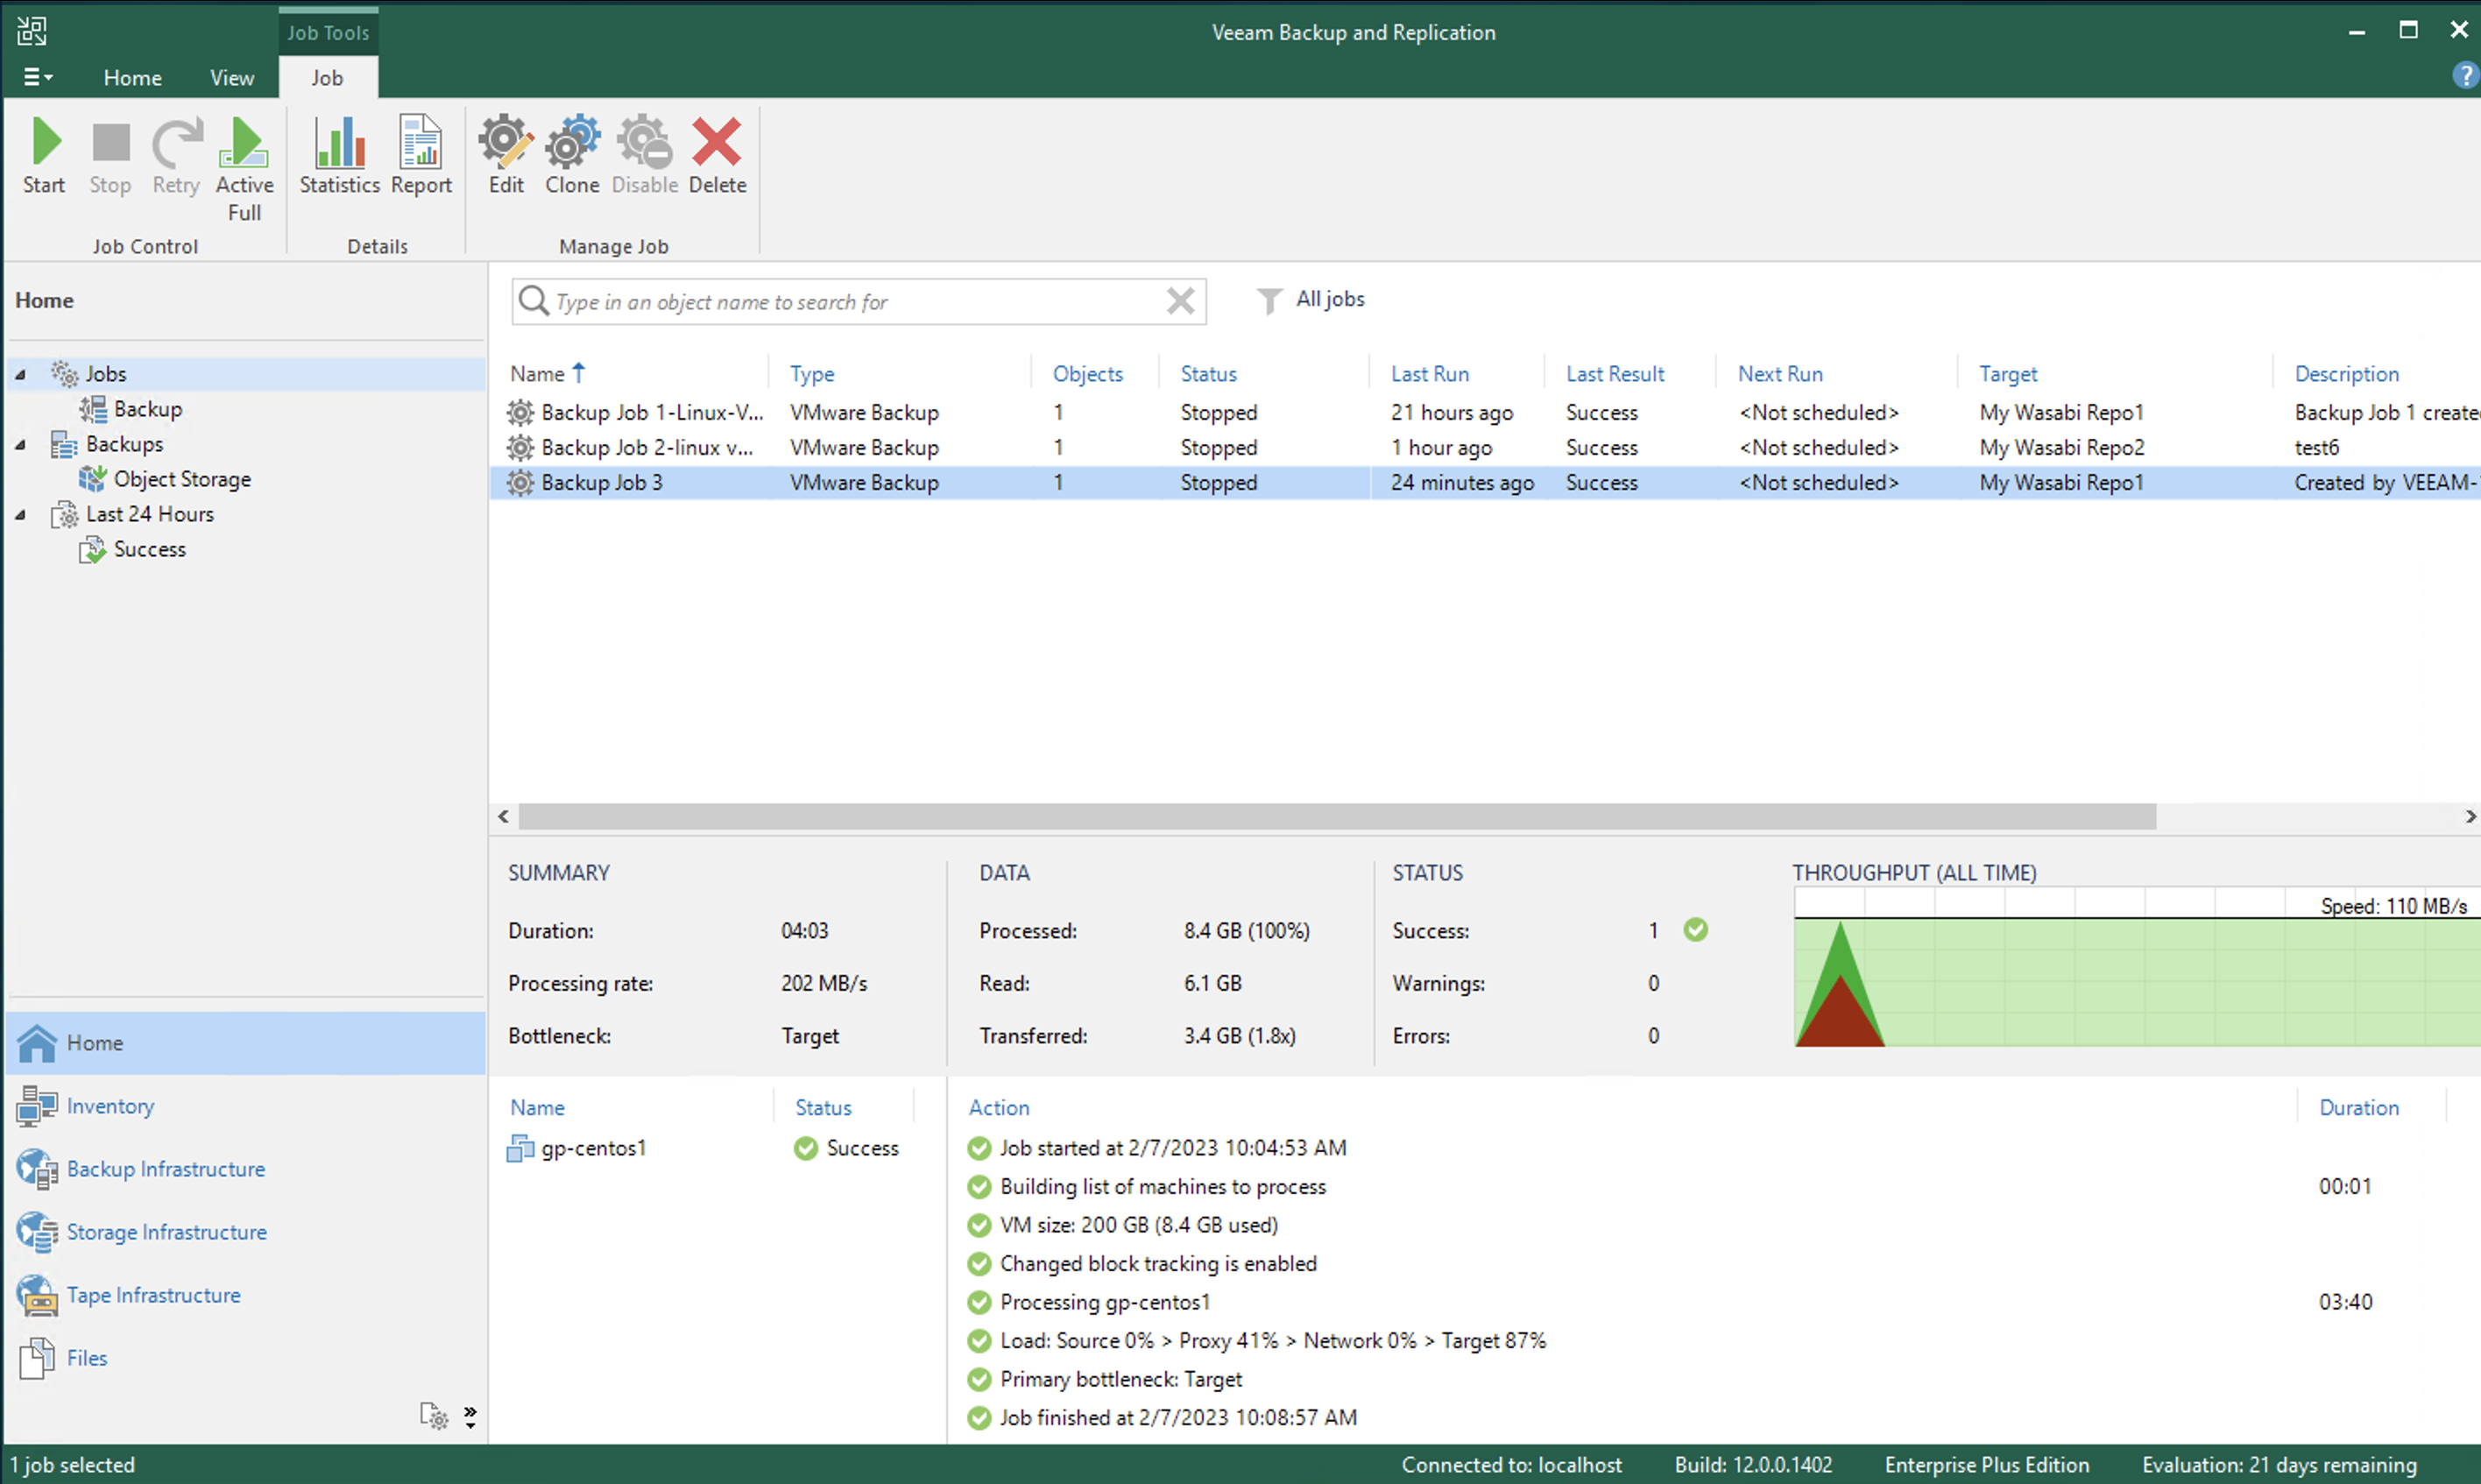
Task: Click the title bar app icon
Action: coord(31,31)
